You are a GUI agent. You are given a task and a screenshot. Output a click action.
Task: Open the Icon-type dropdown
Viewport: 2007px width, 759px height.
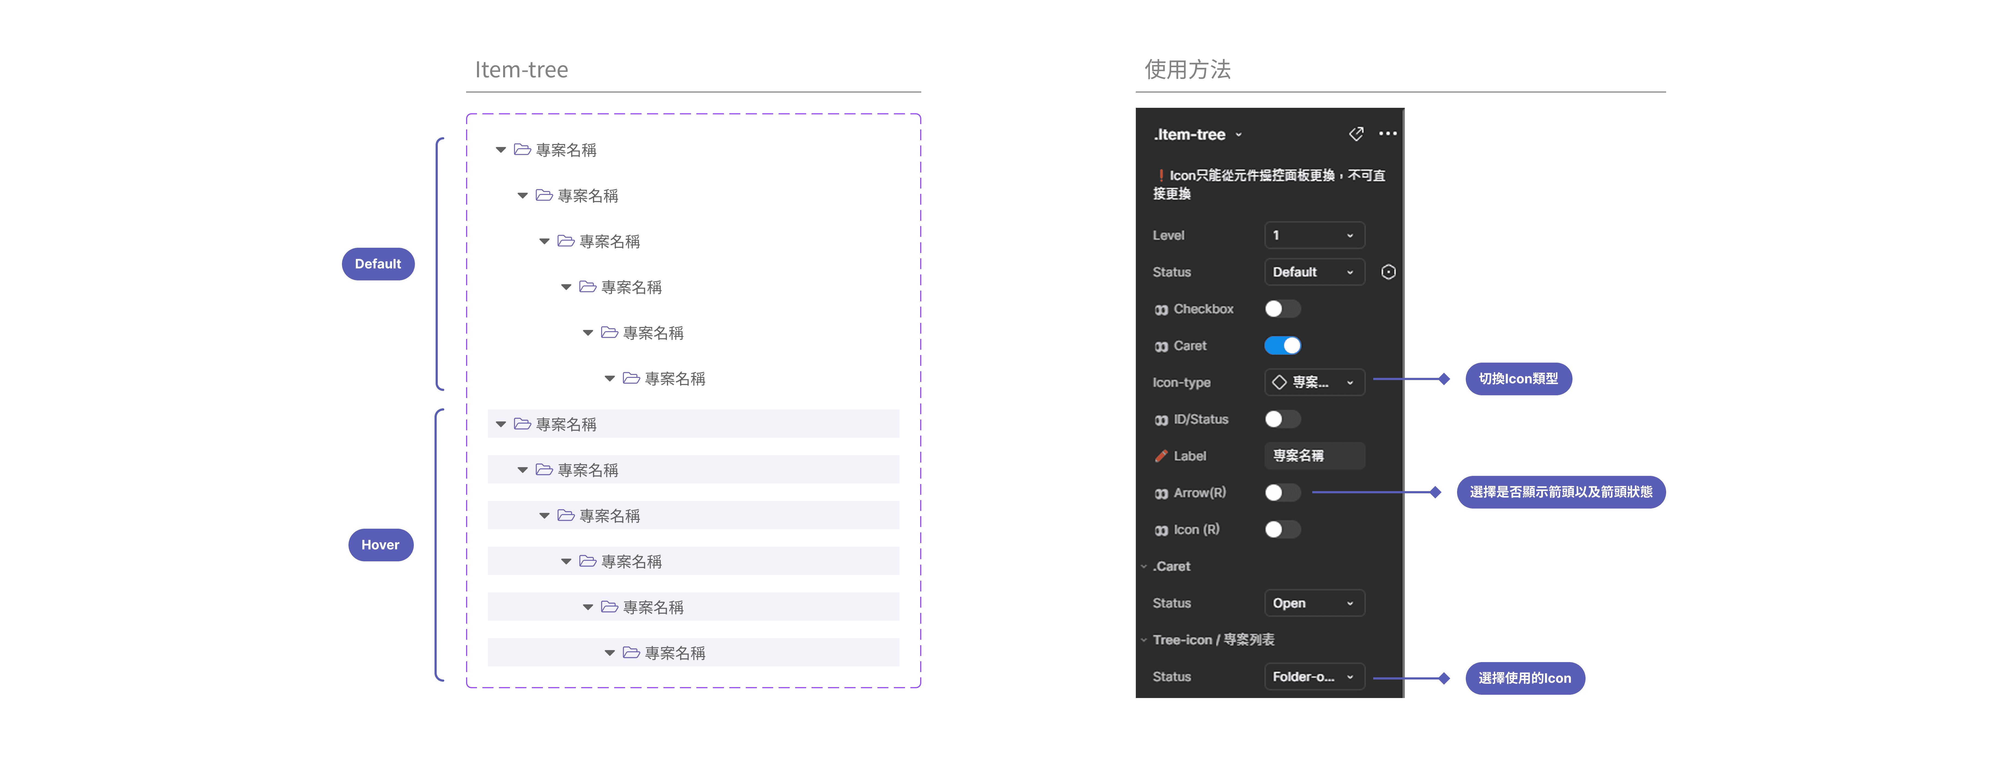[1314, 382]
